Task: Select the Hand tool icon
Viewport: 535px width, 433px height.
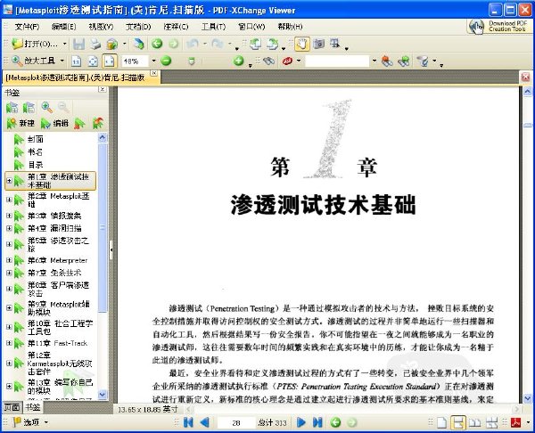Action: point(302,44)
